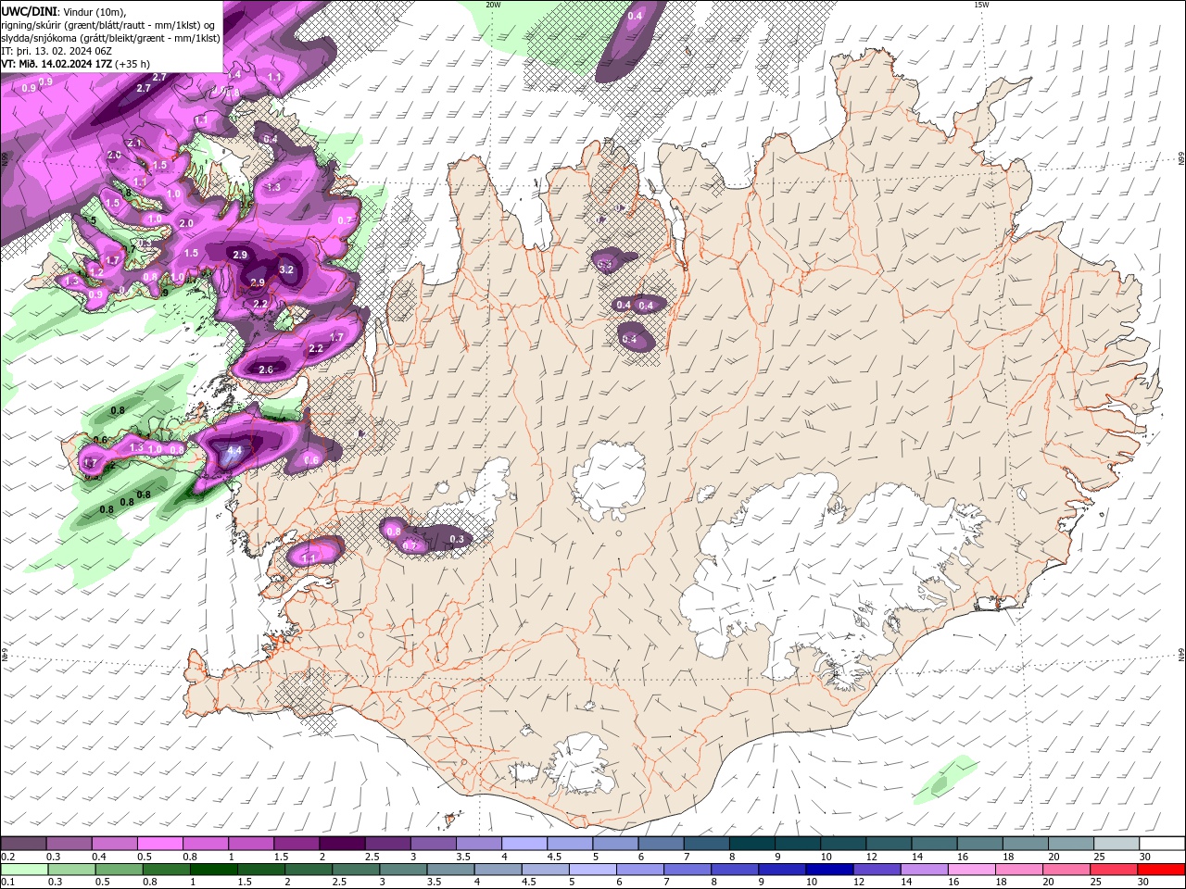1186x889 pixels.
Task: Pick the bright red 30 swatch, rain scale
Action: click(1162, 870)
